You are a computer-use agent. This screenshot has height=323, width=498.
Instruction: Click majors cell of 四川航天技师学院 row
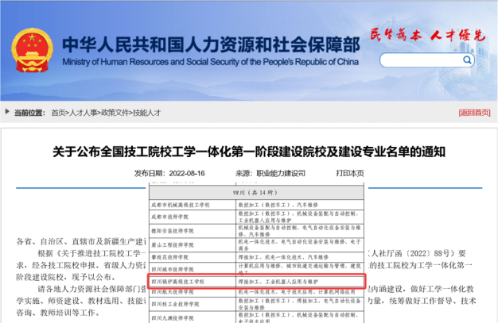(x=300, y=292)
